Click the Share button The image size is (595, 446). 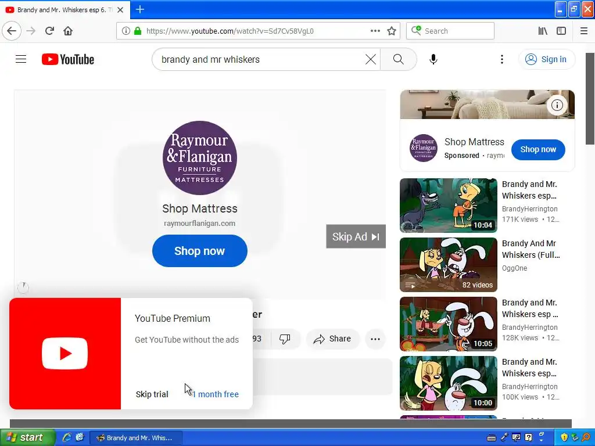tap(332, 339)
